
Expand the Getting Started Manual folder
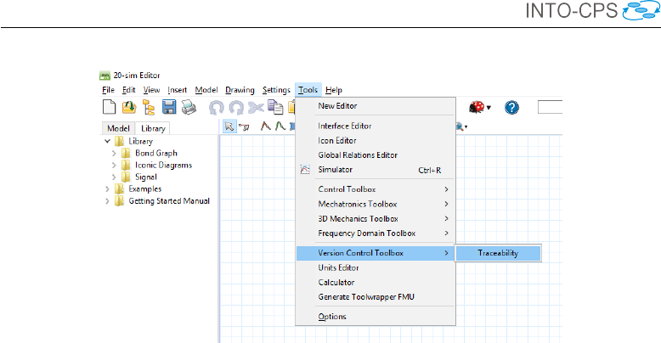click(107, 201)
